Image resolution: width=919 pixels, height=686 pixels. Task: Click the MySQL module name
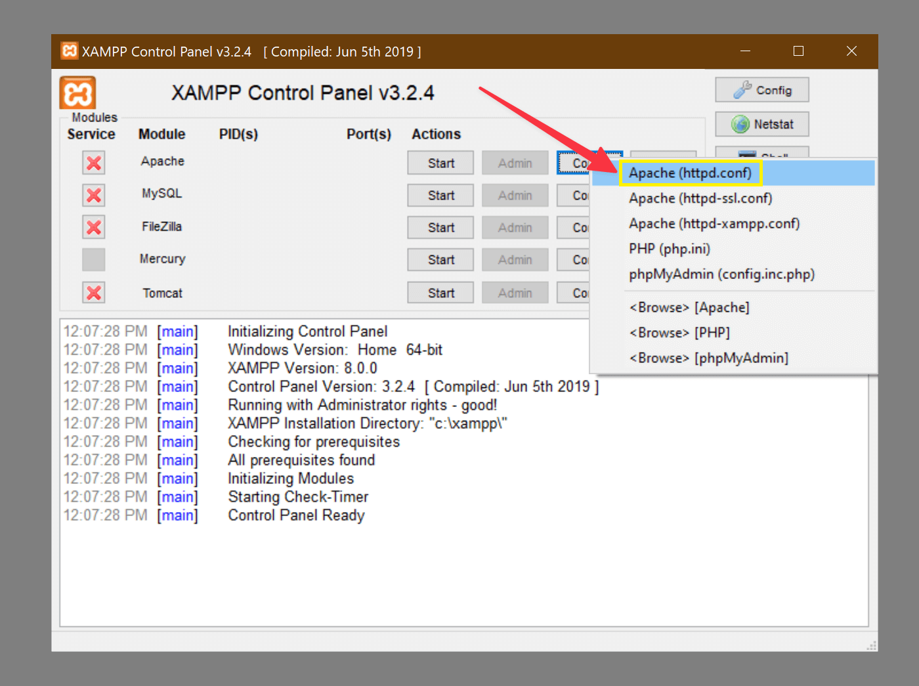[x=162, y=194]
